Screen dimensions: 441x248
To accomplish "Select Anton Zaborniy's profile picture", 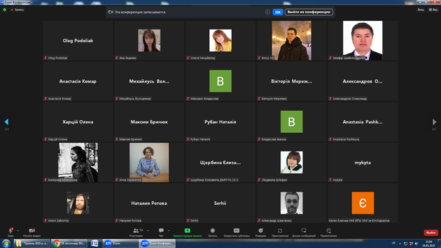I will tap(78, 203).
